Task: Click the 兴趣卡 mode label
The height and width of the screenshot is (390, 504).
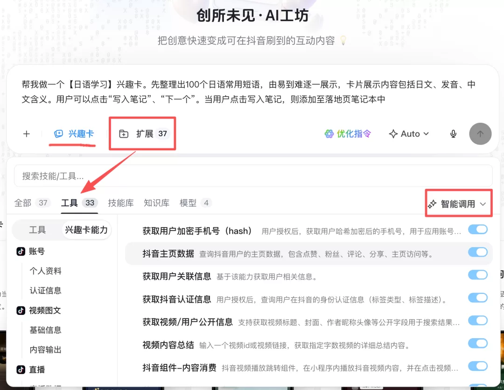Action: (x=81, y=133)
